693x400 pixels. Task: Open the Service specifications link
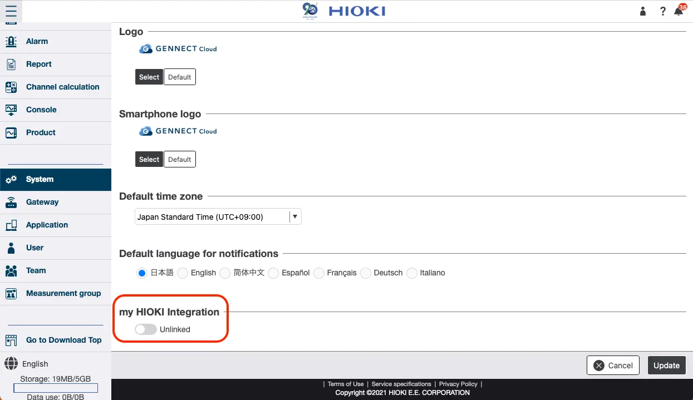pyautogui.click(x=401, y=384)
